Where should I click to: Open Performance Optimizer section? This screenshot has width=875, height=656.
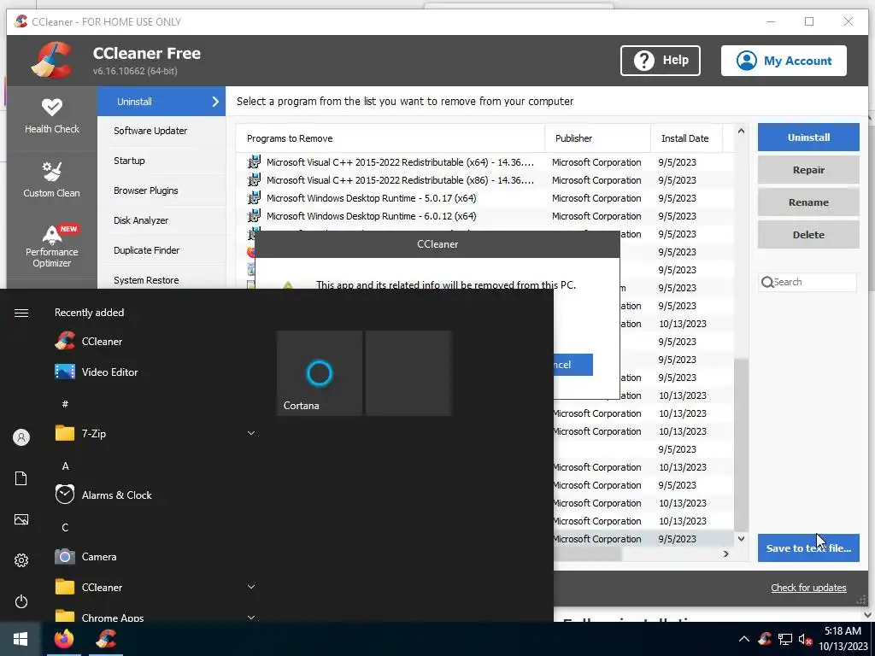52,246
